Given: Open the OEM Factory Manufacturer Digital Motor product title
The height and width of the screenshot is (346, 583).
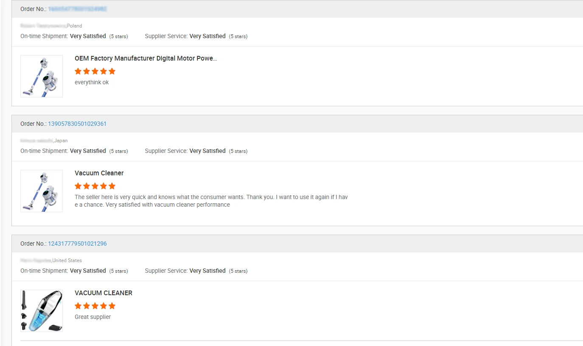Looking at the screenshot, I should tap(146, 58).
